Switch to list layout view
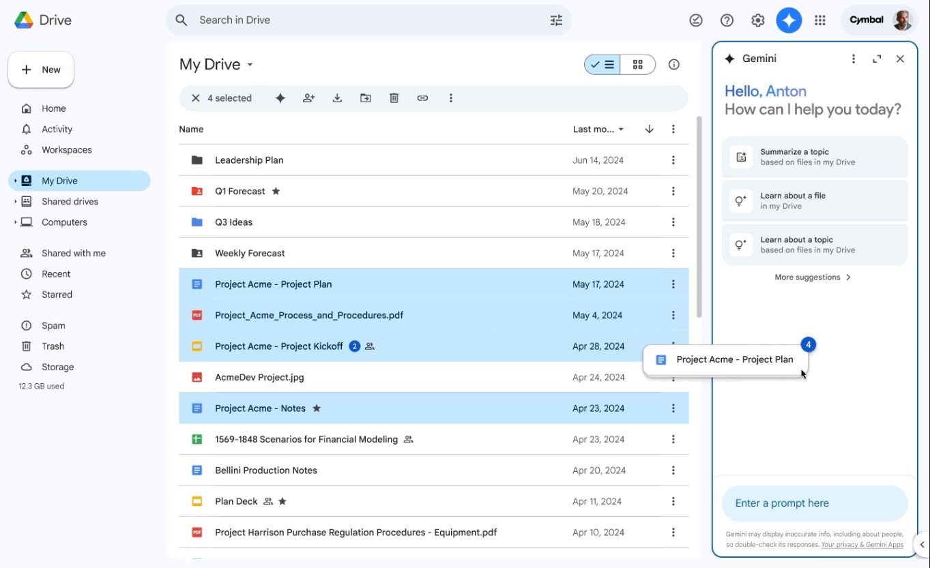The height and width of the screenshot is (568, 930). [602, 65]
